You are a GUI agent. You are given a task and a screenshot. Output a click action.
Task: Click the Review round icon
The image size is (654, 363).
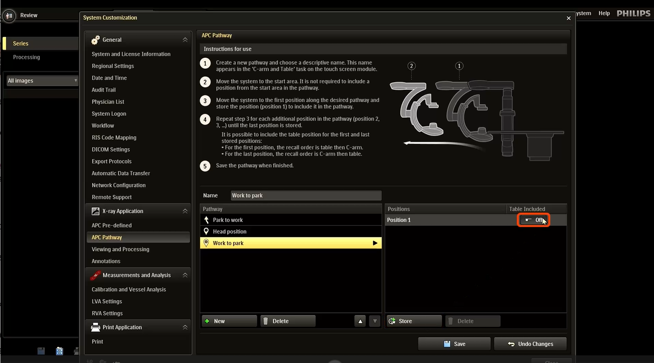pos(9,16)
